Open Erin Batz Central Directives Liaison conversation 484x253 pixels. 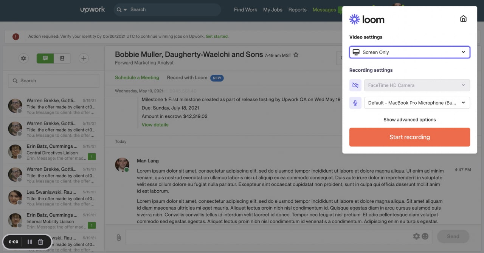point(54,152)
